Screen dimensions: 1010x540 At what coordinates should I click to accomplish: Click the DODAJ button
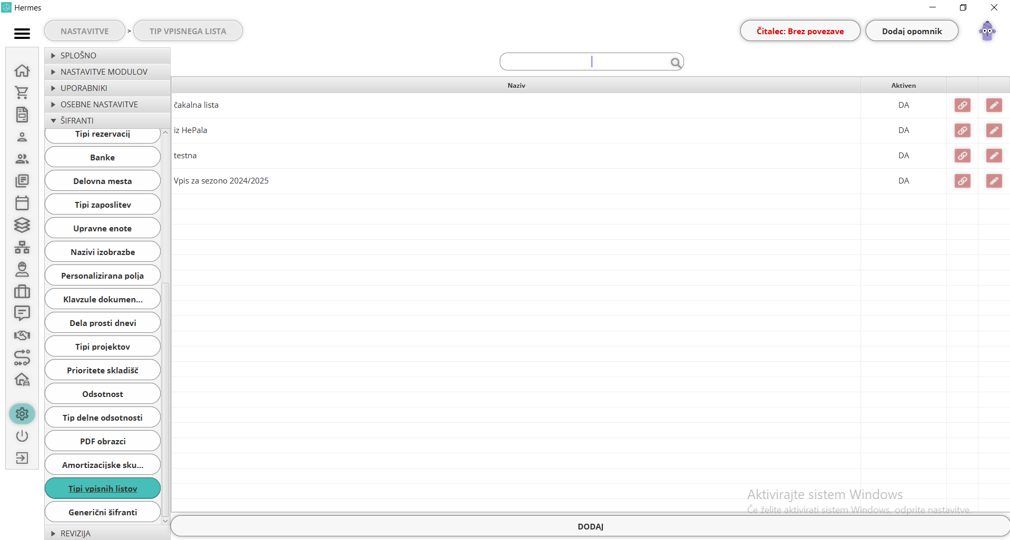pos(590,526)
